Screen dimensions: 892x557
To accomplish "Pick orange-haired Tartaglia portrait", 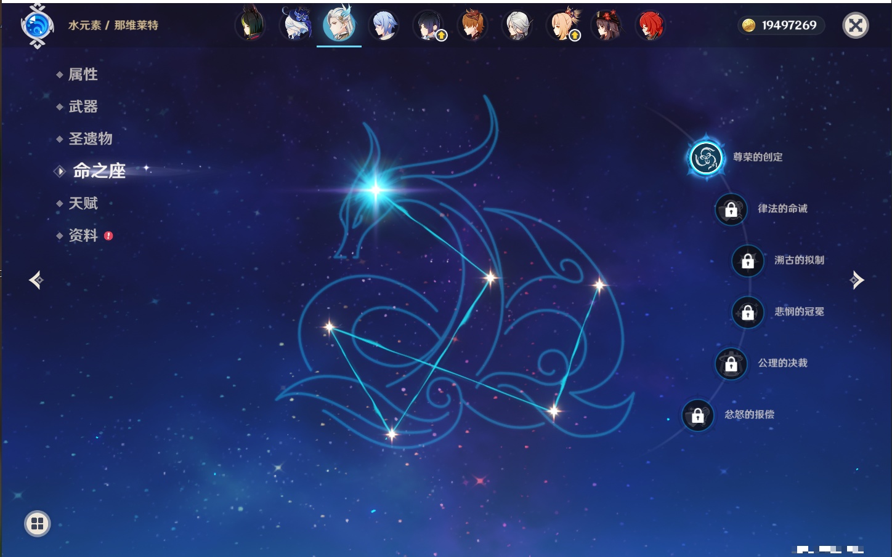I will (x=472, y=26).
